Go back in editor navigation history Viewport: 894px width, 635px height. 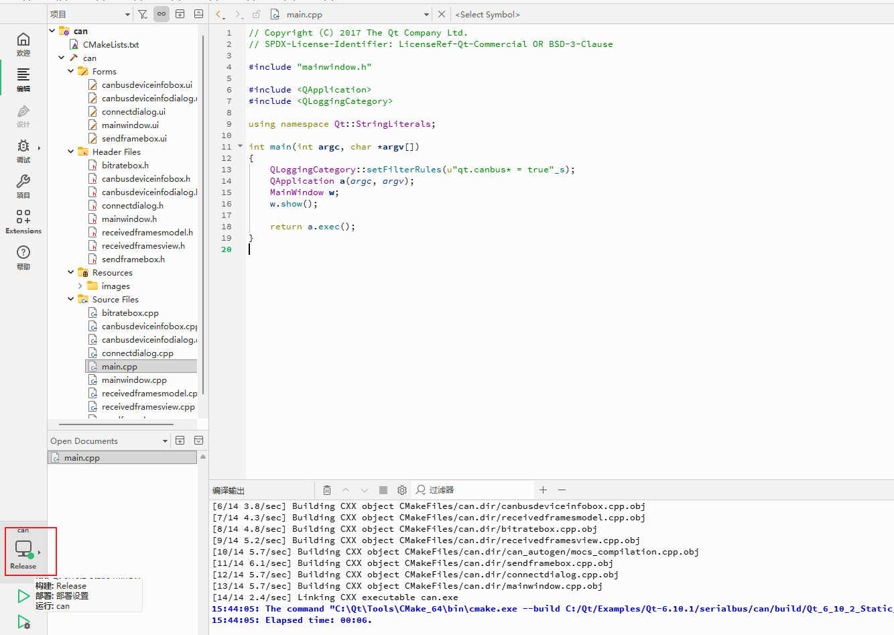[x=220, y=14]
